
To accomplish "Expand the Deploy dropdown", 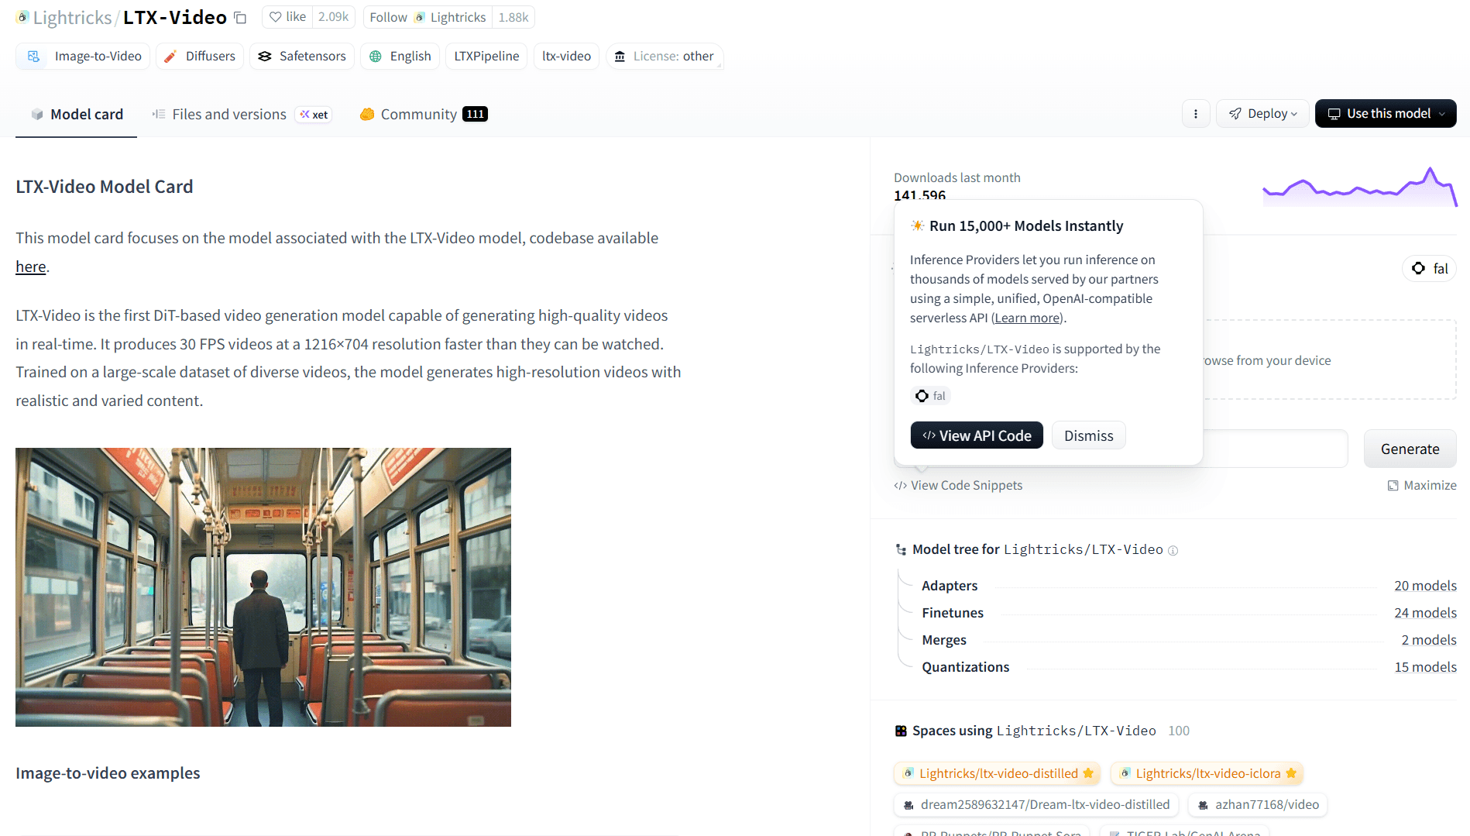I will (x=1262, y=114).
